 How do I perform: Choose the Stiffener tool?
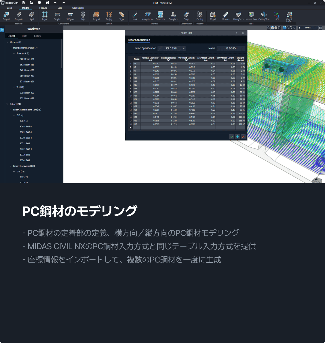[70, 16]
